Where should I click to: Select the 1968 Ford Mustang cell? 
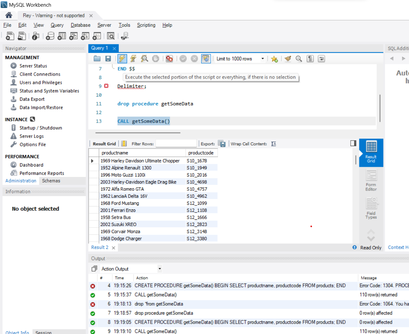coord(142,203)
